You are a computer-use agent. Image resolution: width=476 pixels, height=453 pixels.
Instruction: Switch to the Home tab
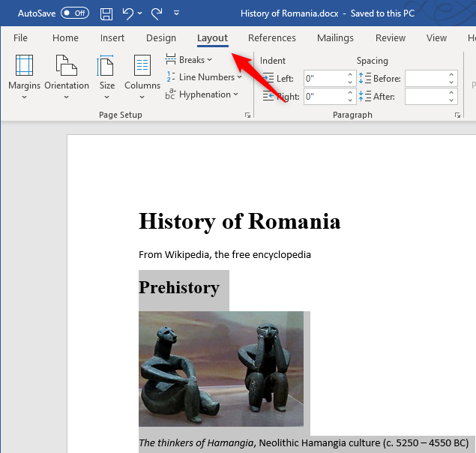click(x=65, y=38)
